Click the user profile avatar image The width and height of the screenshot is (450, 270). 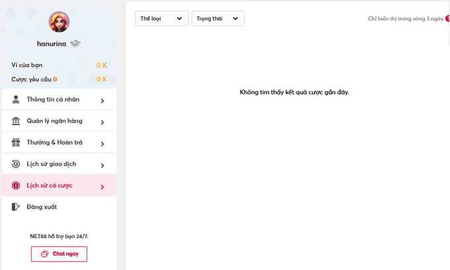[59, 22]
